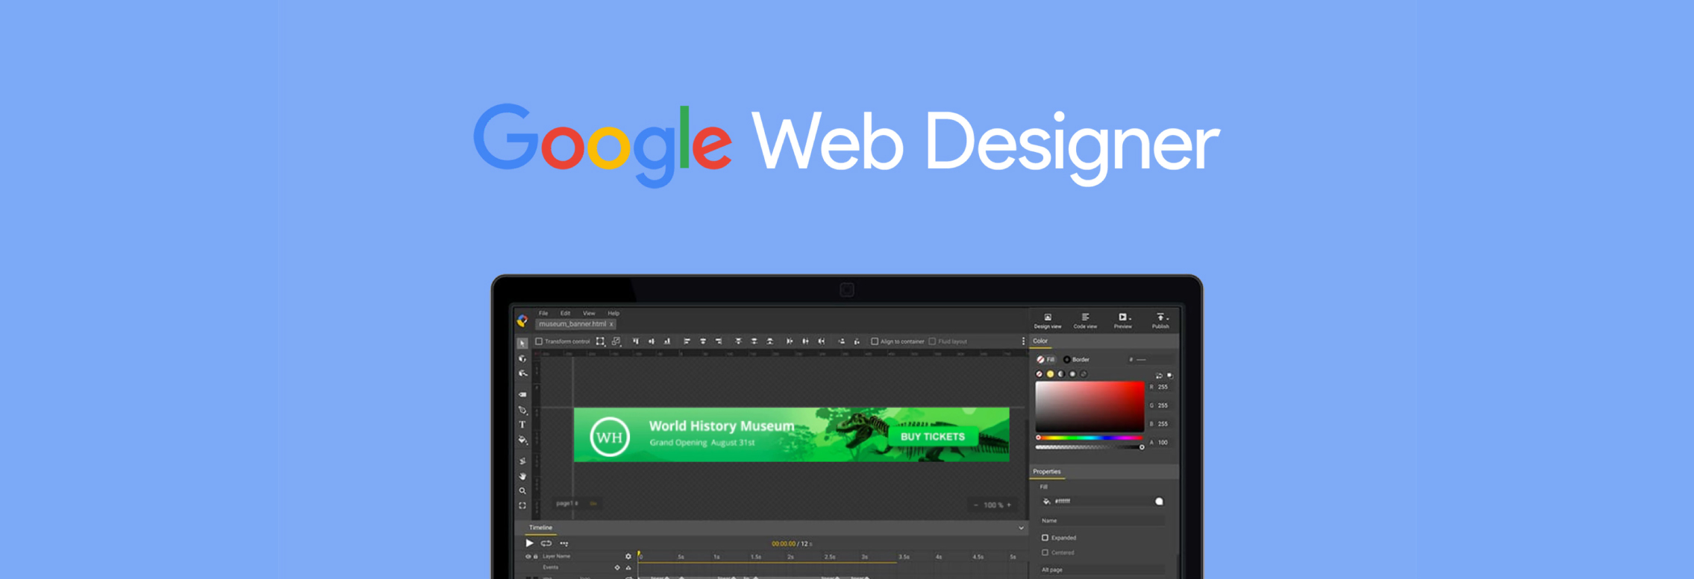Click the hue rainbow slider
Screen dimensions: 1694x579
[1090, 438]
